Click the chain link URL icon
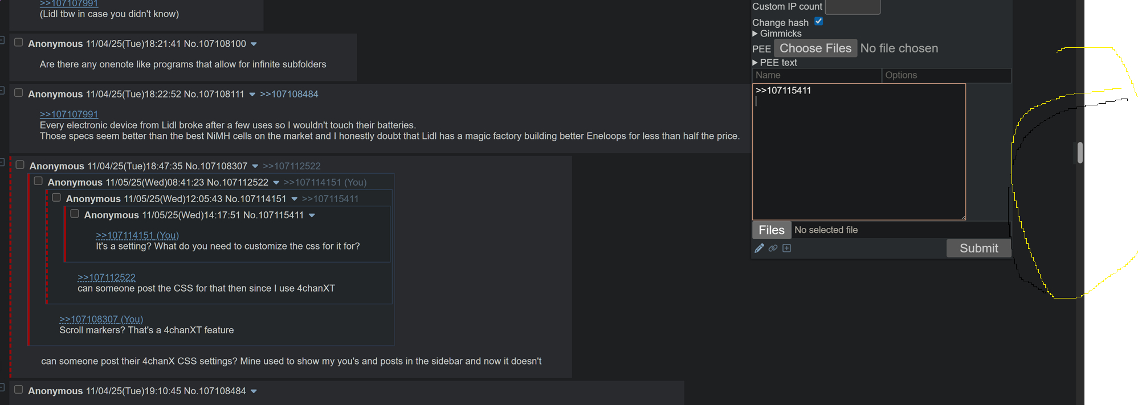Screen dimensions: 1138x405 pos(773,248)
